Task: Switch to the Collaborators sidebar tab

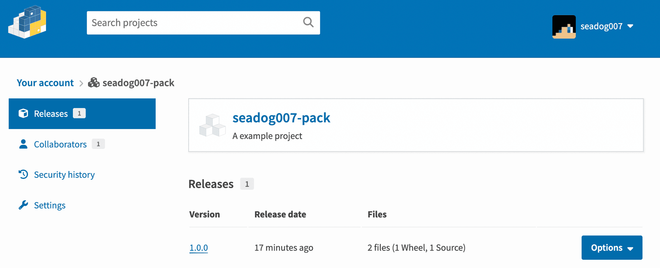Action: tap(60, 144)
